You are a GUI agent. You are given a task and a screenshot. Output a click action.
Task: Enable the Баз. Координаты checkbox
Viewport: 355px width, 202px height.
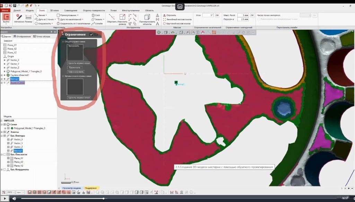[x=5, y=169]
